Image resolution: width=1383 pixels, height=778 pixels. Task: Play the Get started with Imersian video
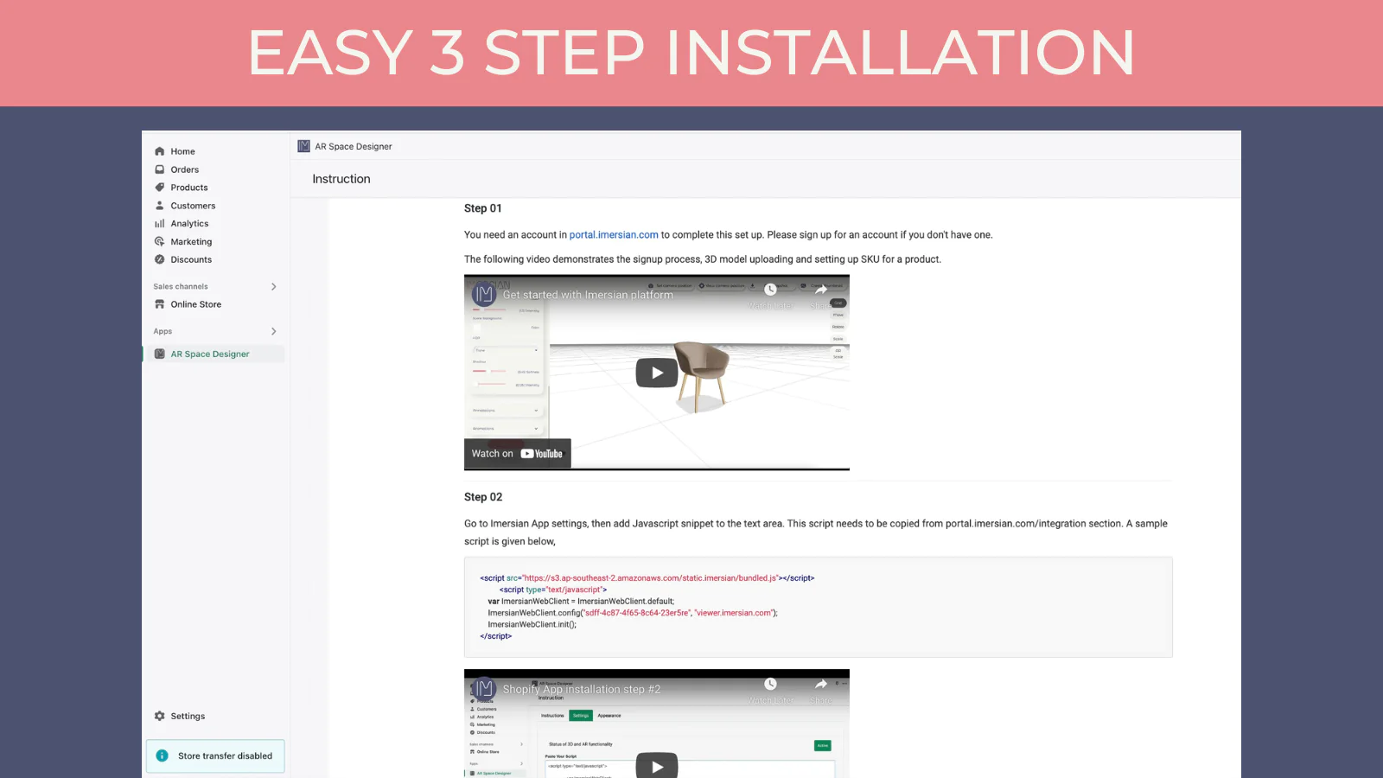click(657, 373)
